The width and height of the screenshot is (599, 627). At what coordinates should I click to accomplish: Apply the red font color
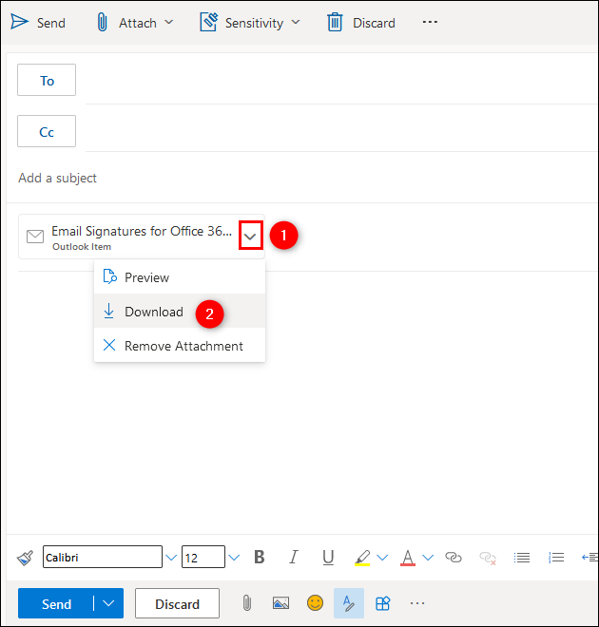click(408, 558)
